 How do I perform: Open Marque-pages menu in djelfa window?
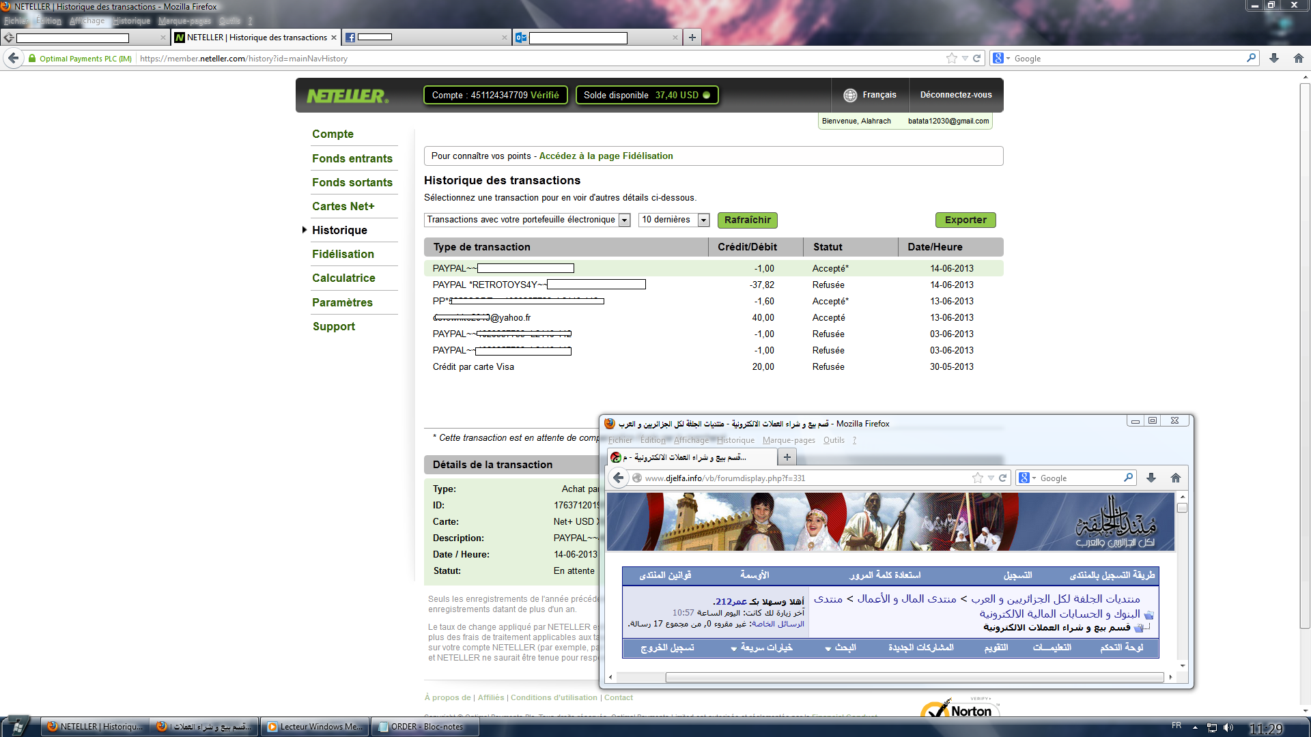click(789, 440)
